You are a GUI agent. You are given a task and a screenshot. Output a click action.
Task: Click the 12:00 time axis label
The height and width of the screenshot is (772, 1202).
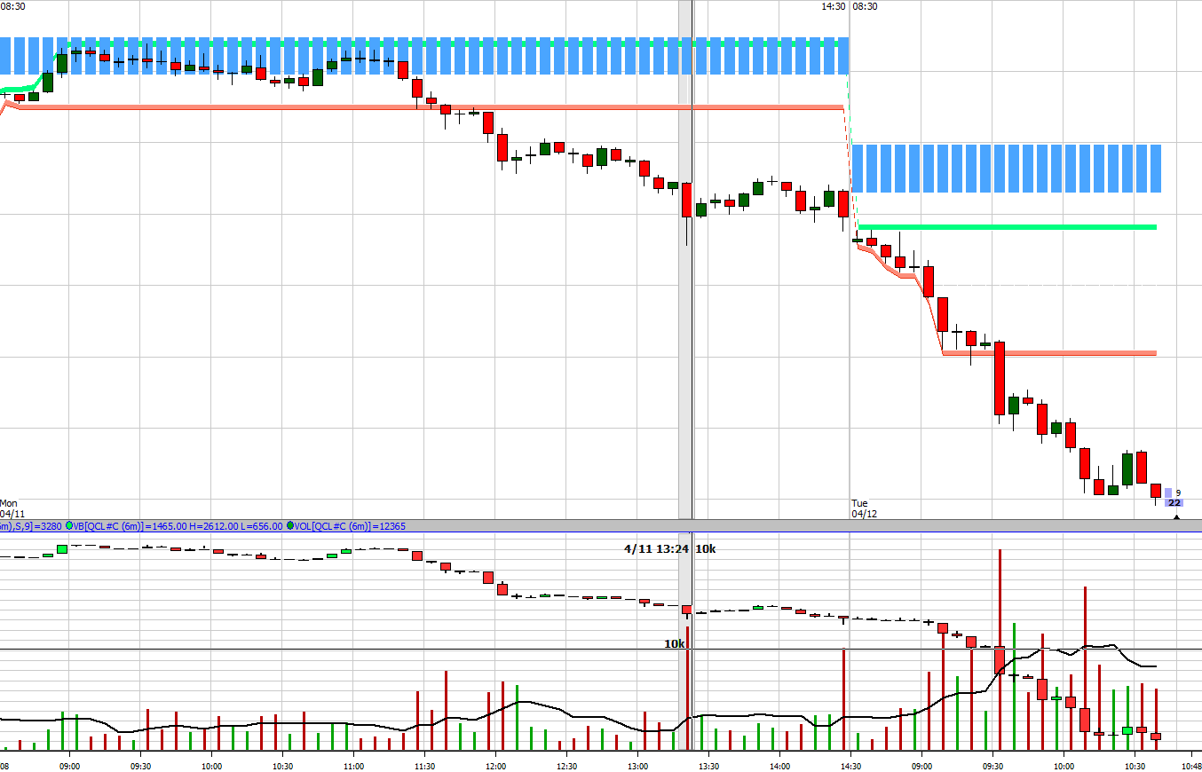[495, 766]
